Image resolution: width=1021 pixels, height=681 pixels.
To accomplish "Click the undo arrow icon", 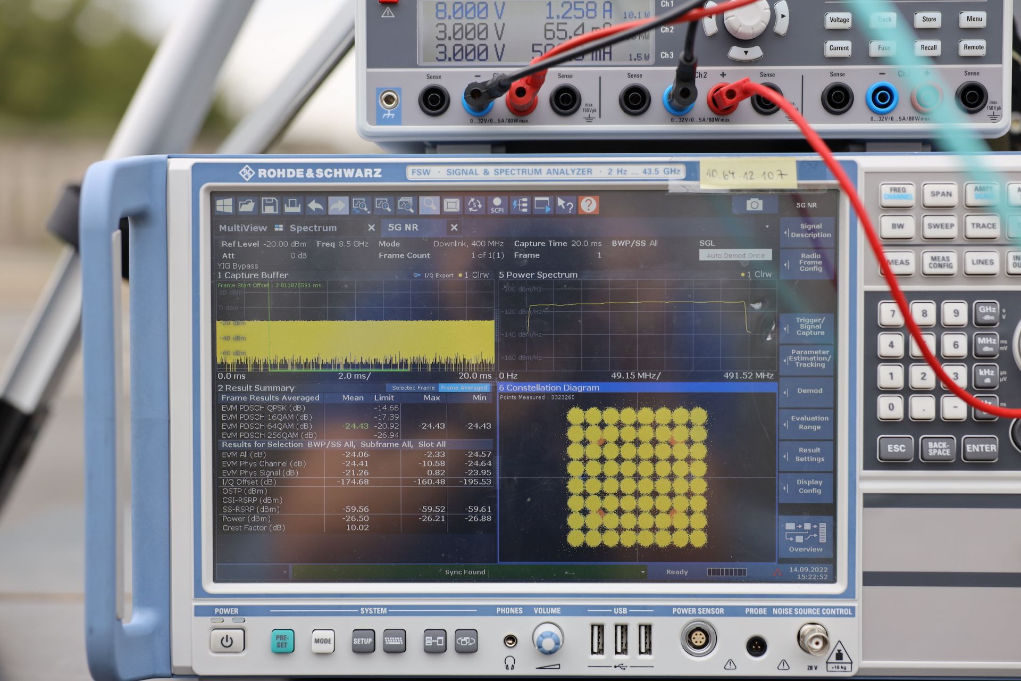I will click(315, 205).
